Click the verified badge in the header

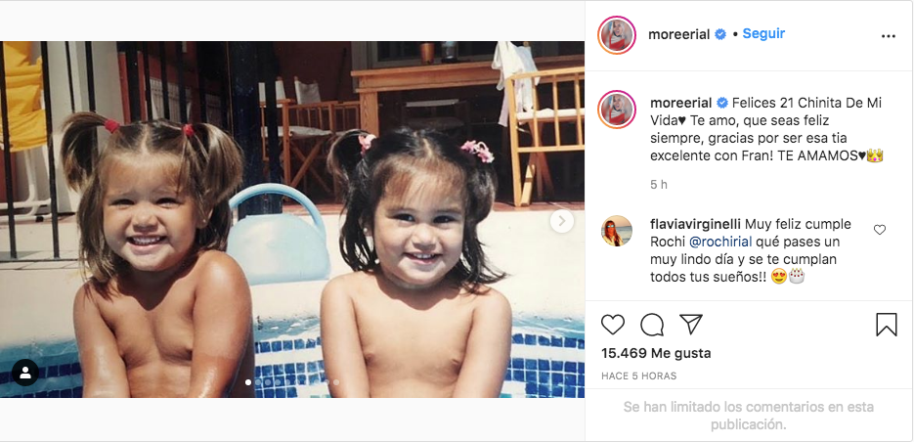pos(720,34)
